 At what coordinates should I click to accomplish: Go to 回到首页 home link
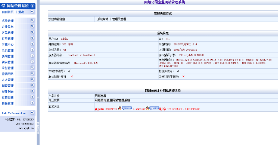tap(7, 12)
